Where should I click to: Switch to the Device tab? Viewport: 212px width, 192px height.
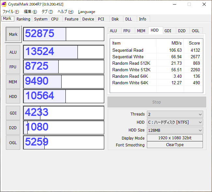[88, 19]
